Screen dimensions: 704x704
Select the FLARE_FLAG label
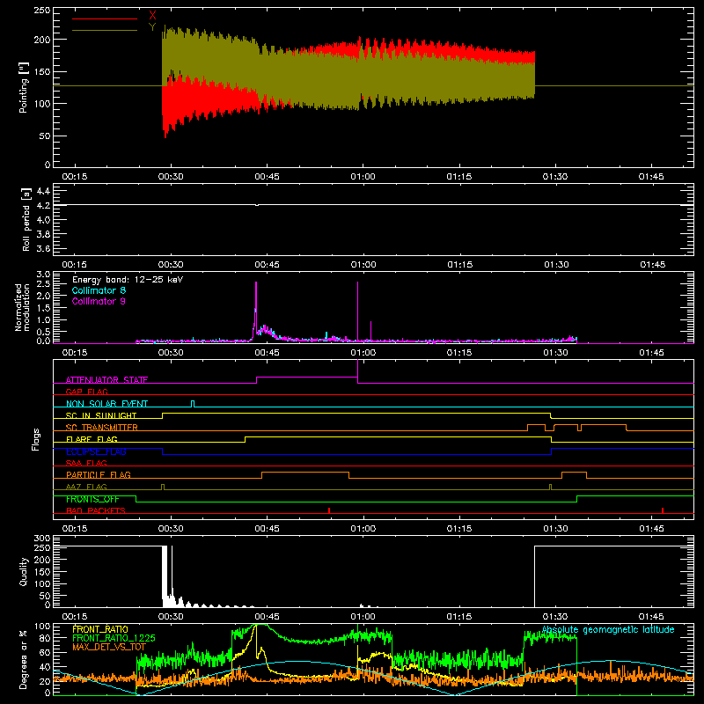click(x=92, y=439)
